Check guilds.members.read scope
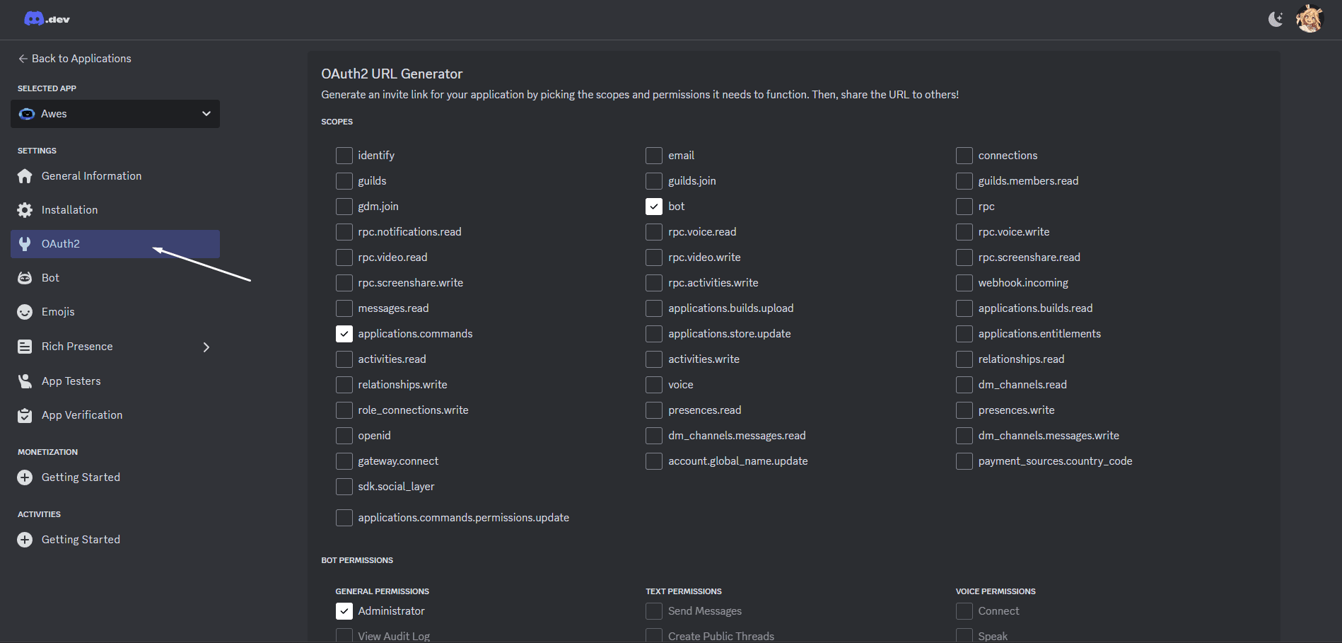1342x643 pixels. point(964,181)
